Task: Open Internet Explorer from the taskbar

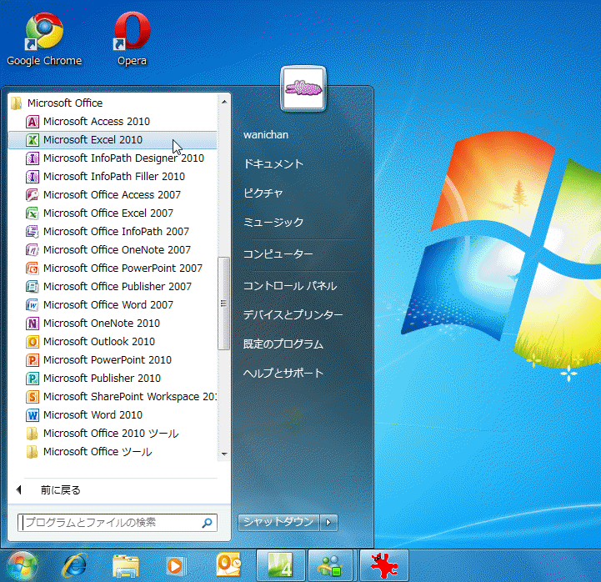Action: point(74,565)
